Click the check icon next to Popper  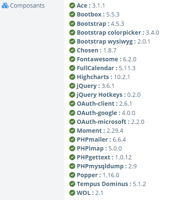tap(72, 175)
